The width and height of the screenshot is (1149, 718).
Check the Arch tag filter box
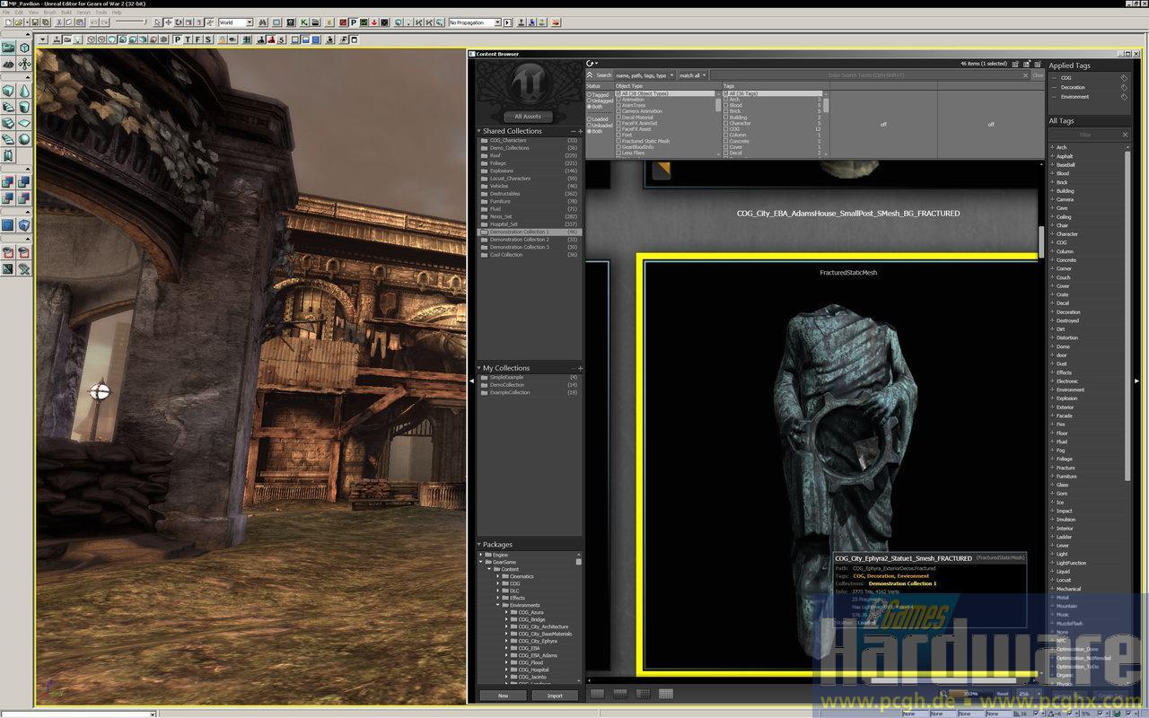pos(726,100)
